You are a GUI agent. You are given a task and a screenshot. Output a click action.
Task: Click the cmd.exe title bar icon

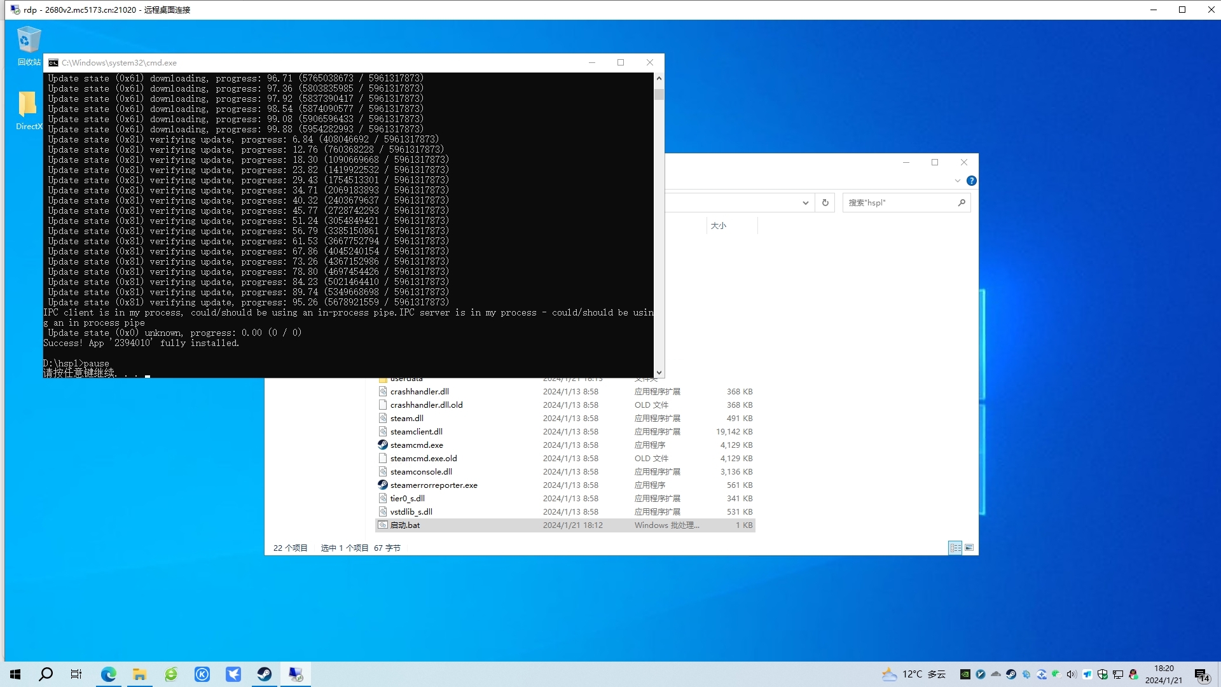pos(53,63)
